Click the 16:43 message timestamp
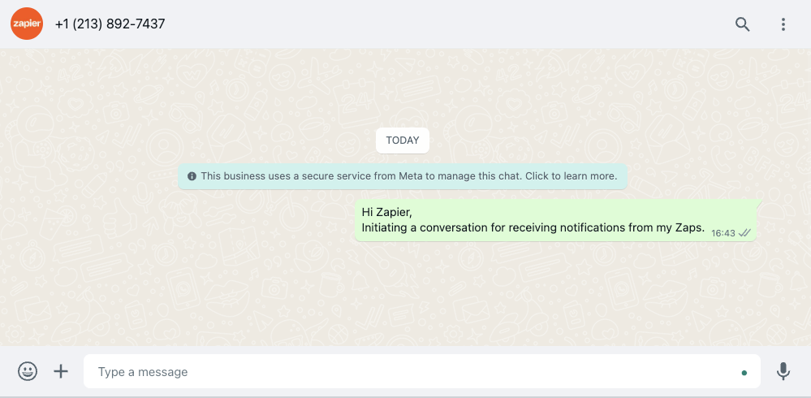811x398 pixels. coord(723,233)
